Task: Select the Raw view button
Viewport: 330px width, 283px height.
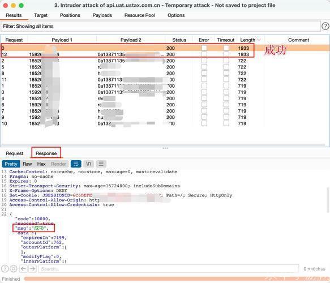Action: [27, 164]
